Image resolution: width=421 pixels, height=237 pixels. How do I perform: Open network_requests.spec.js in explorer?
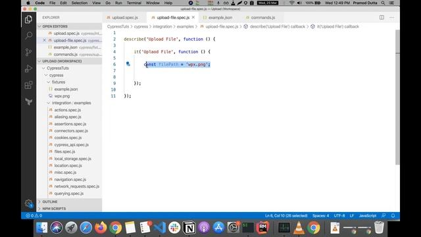coord(77,186)
